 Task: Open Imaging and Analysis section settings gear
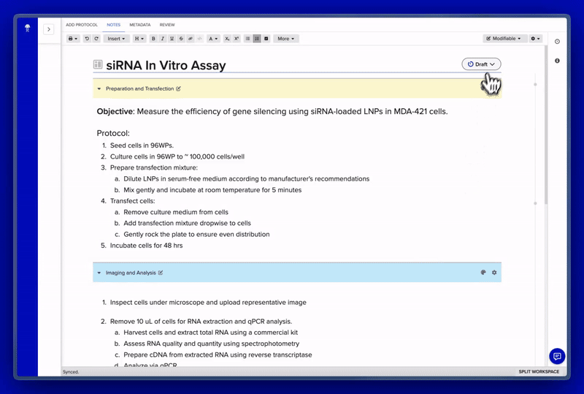click(x=494, y=273)
